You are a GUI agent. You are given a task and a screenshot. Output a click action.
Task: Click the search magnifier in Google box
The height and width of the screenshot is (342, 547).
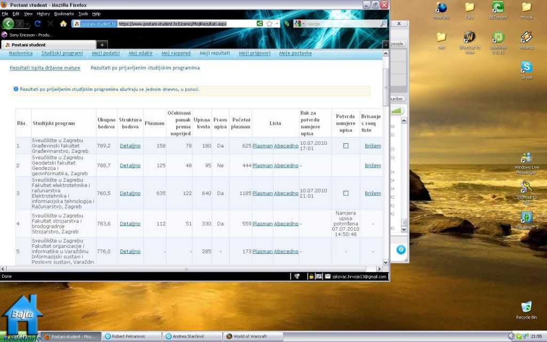[x=383, y=24]
